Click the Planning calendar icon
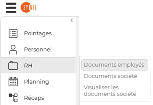Viewport: 153px width, 105px height. [13, 82]
